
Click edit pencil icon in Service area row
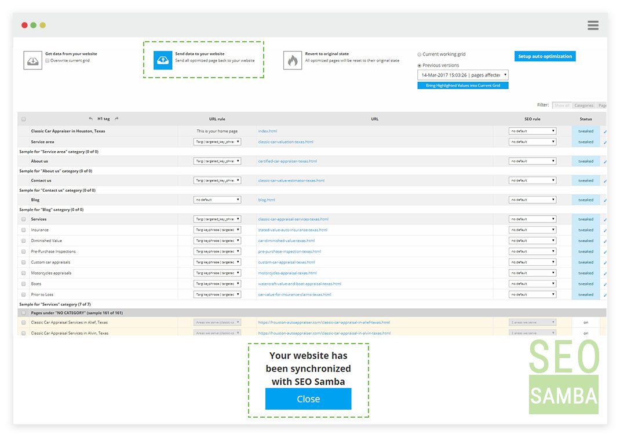coord(604,142)
